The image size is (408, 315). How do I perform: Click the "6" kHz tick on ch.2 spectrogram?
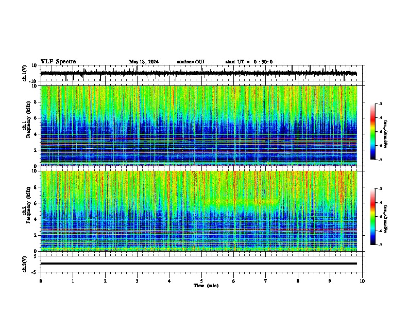tap(36, 203)
